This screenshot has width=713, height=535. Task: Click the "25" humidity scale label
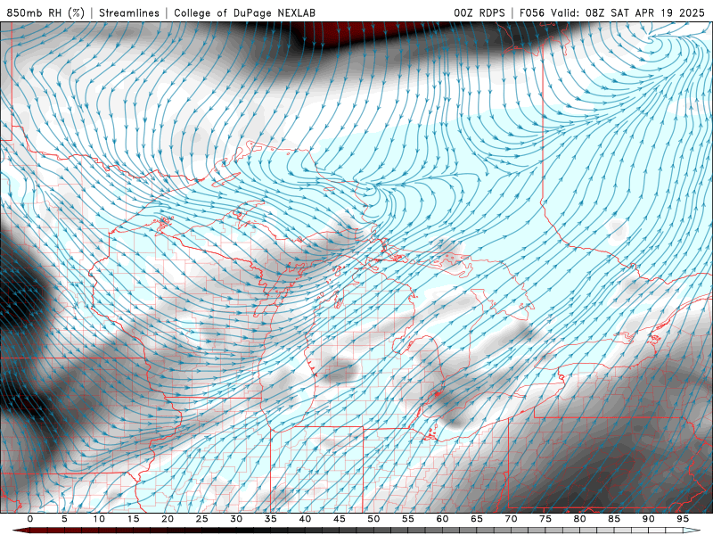[x=202, y=519]
